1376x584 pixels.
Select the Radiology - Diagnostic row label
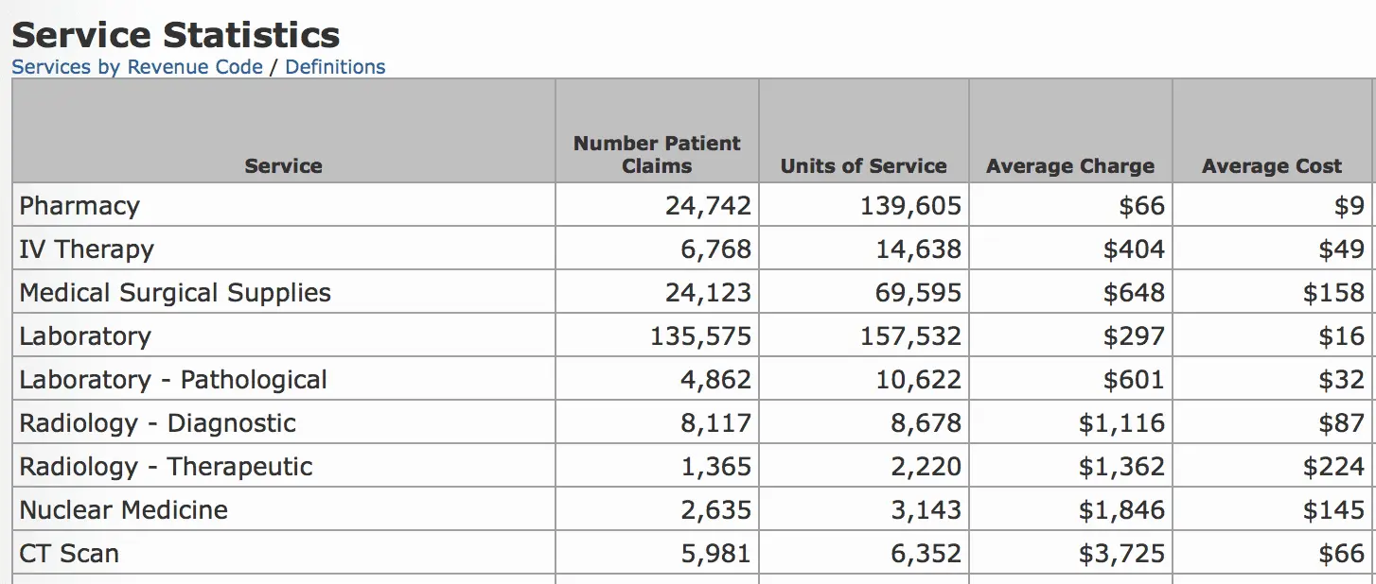coord(158,423)
